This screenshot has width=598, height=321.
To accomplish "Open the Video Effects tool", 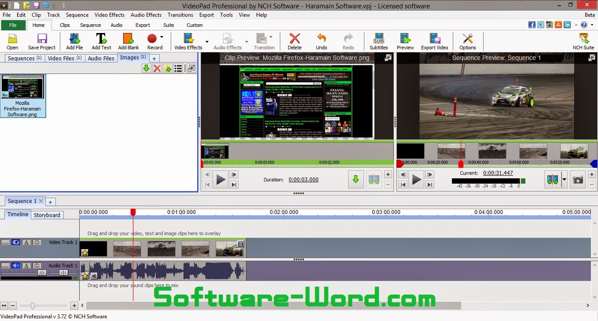I will pyautogui.click(x=188, y=42).
